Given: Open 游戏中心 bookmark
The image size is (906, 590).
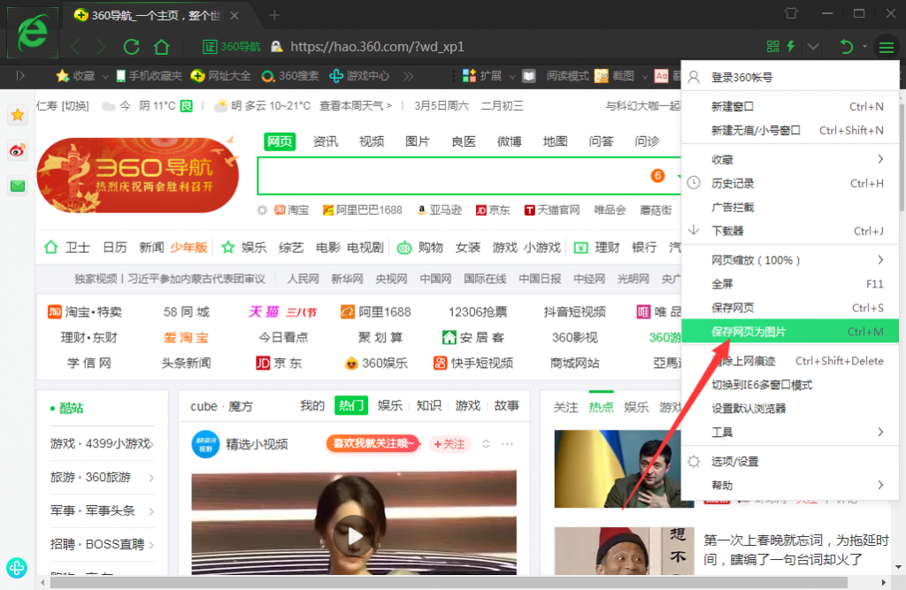Looking at the screenshot, I should (x=359, y=76).
